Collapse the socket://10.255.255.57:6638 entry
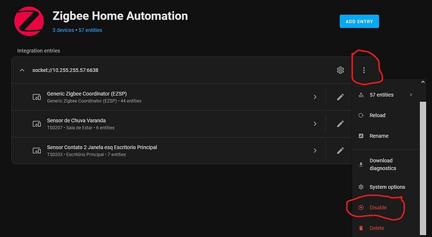The height and width of the screenshot is (237, 432). (22, 70)
